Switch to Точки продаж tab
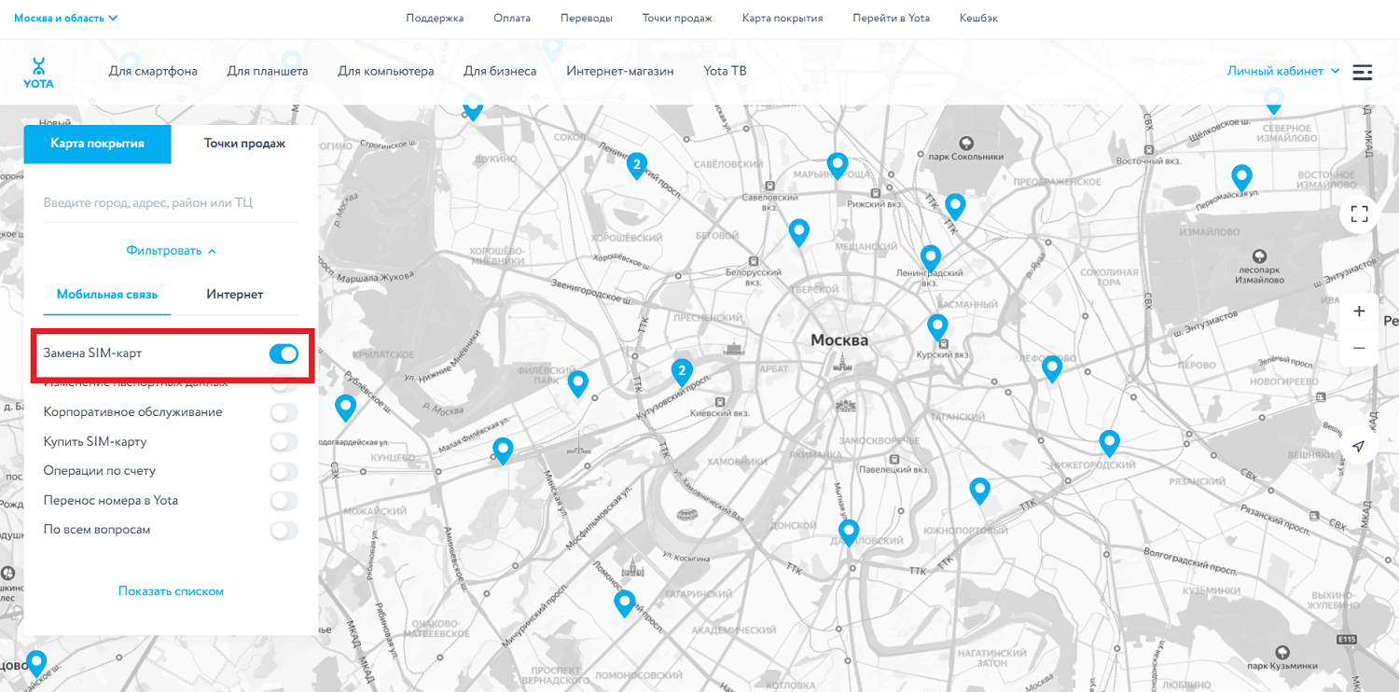 point(244,144)
